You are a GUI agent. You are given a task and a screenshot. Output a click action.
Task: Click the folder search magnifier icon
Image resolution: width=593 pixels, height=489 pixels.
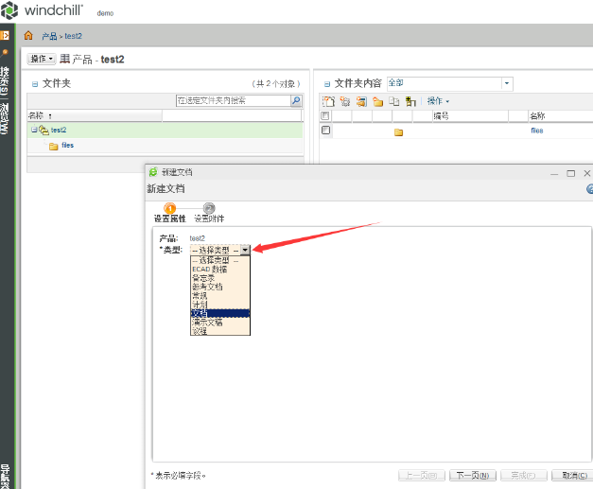[295, 100]
